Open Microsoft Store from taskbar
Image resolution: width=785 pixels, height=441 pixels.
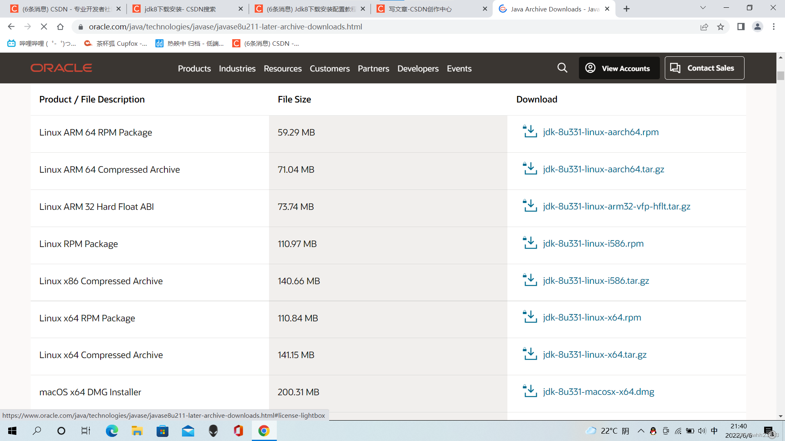click(x=162, y=431)
